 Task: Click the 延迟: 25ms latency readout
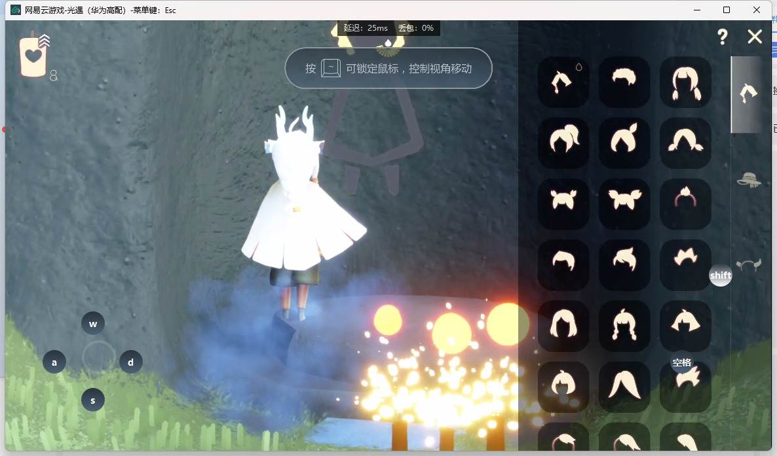pos(366,28)
